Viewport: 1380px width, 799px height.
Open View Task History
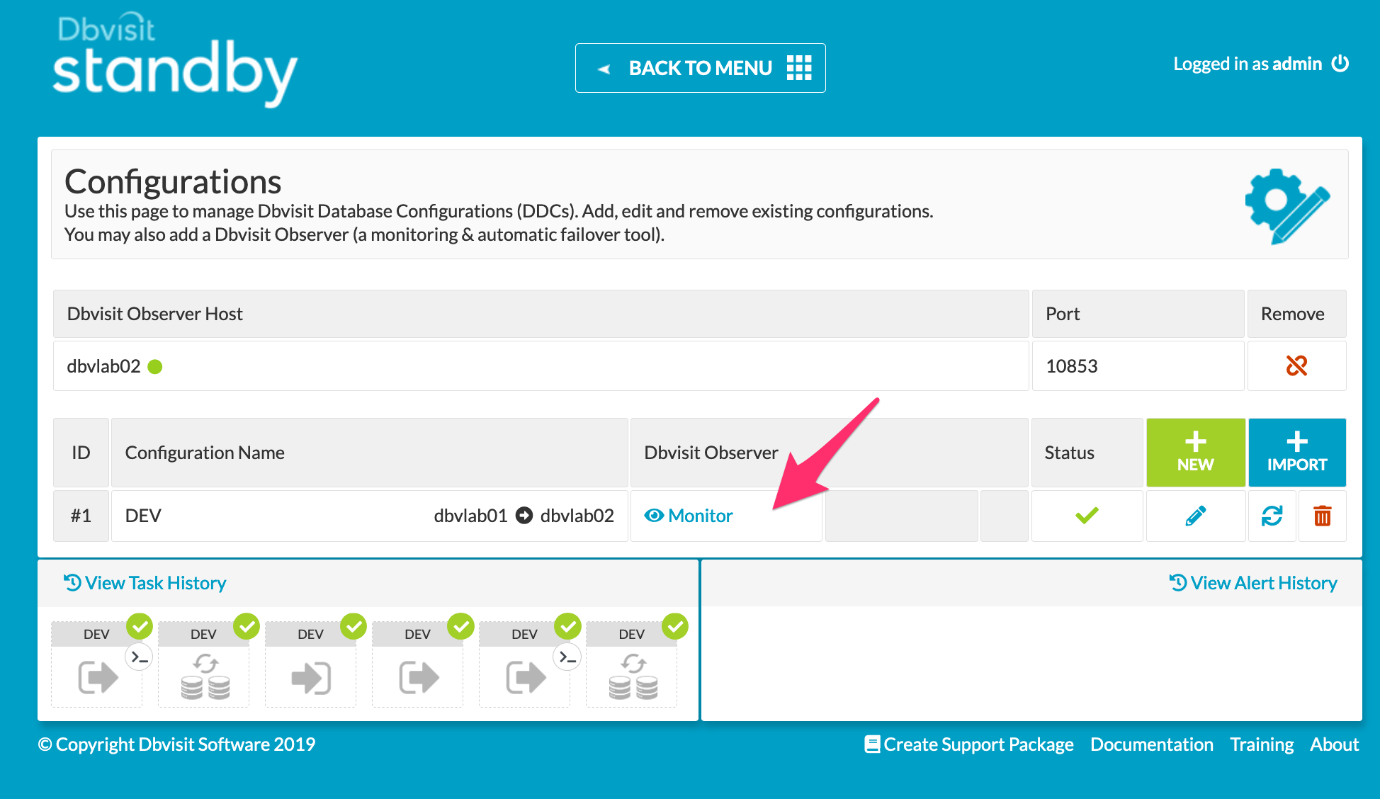tap(145, 583)
